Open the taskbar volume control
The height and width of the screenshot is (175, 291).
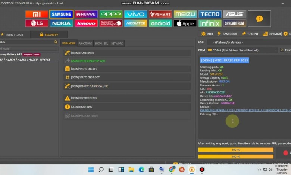(270, 169)
